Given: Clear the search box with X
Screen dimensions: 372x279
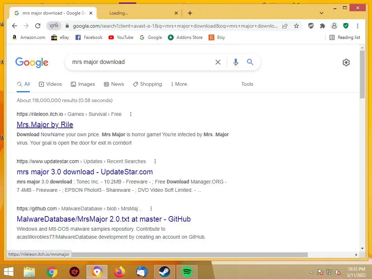Looking at the screenshot, I should tap(218, 62).
